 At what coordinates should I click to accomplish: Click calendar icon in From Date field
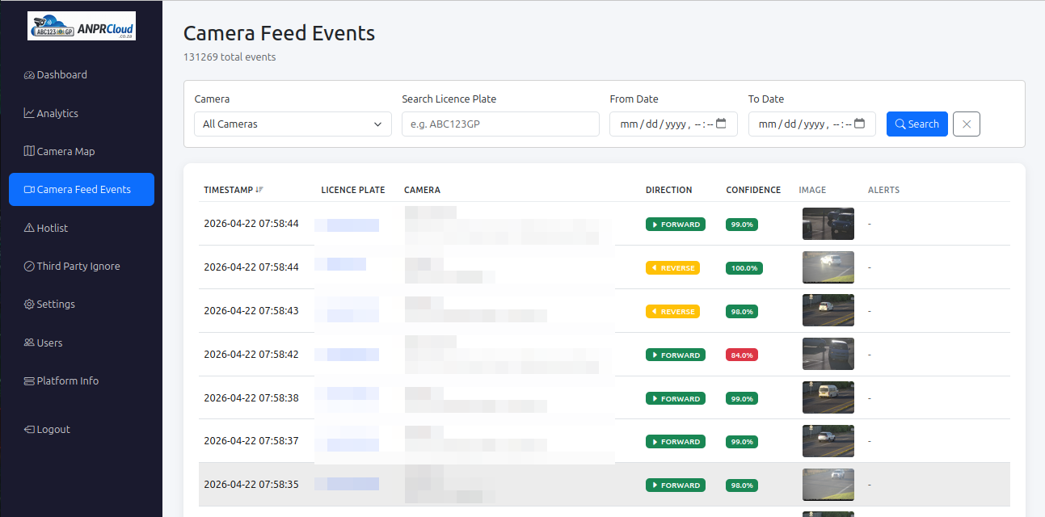pyautogui.click(x=722, y=124)
